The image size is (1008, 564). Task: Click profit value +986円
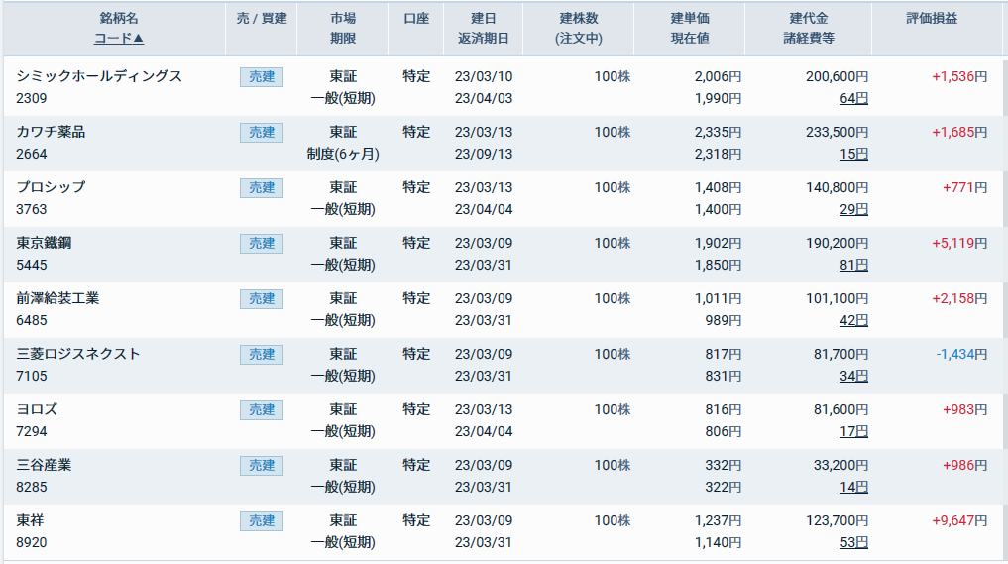pyautogui.click(x=965, y=465)
